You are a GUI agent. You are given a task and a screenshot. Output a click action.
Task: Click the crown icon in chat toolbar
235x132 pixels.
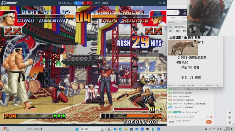click(175, 117)
